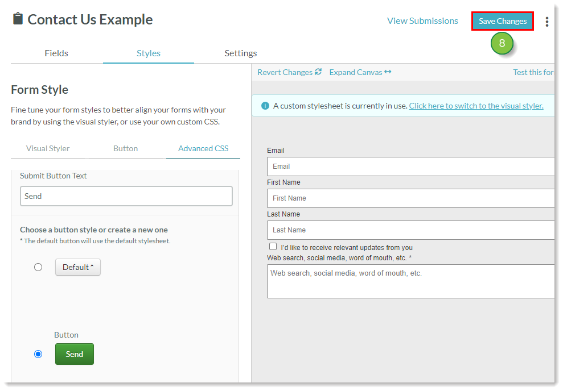Image resolution: width=563 pixels, height=391 pixels.
Task: Click the First Name input in preview
Action: (411, 198)
